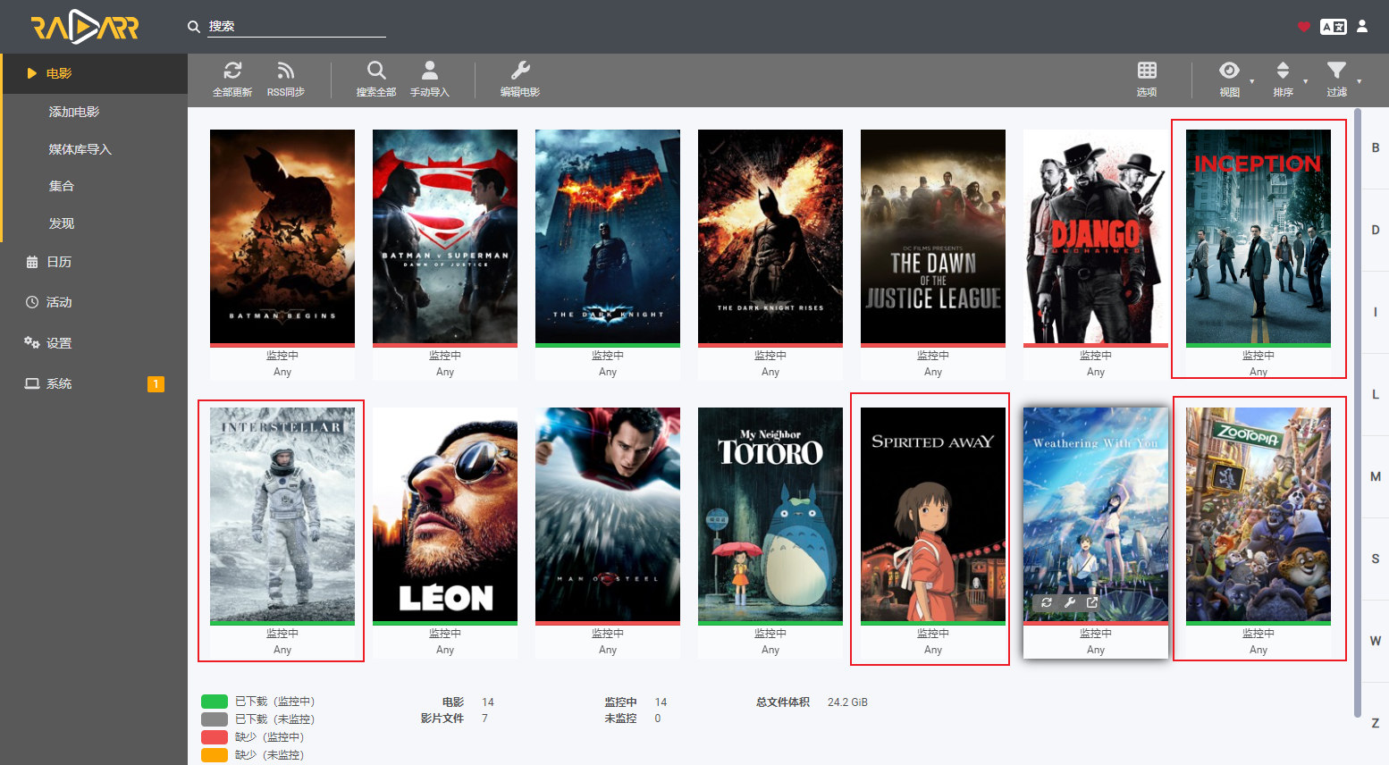The height and width of the screenshot is (765, 1389).
Task: Click 监控中 label under Inception
Action: [1259, 356]
